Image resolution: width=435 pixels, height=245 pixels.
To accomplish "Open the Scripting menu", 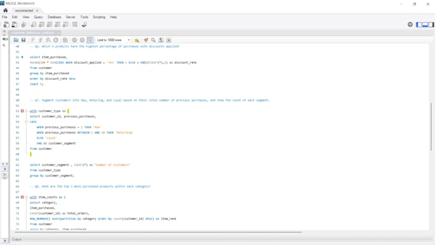I will (x=99, y=17).
